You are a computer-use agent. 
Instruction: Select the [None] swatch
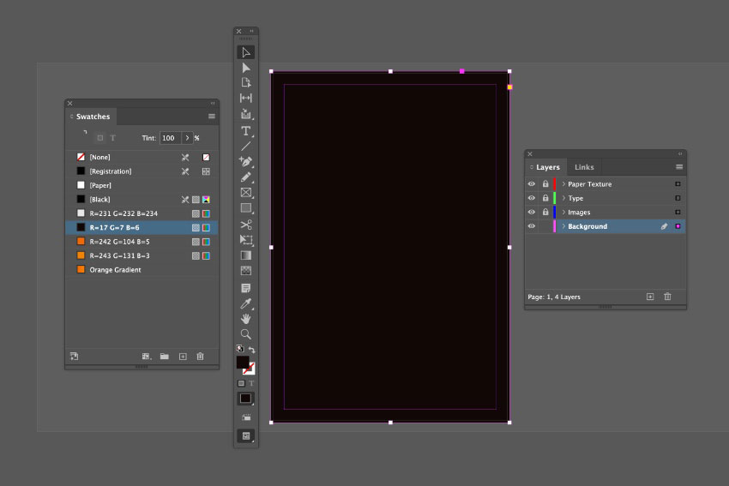(x=142, y=157)
